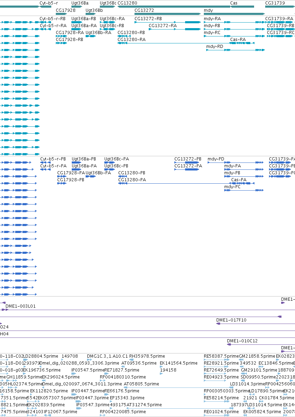Click EST label AT05805.5prime

click(141, 384)
